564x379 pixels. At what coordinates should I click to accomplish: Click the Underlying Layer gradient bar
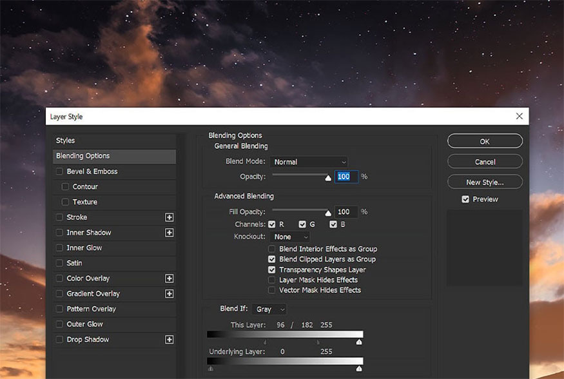coord(285,361)
